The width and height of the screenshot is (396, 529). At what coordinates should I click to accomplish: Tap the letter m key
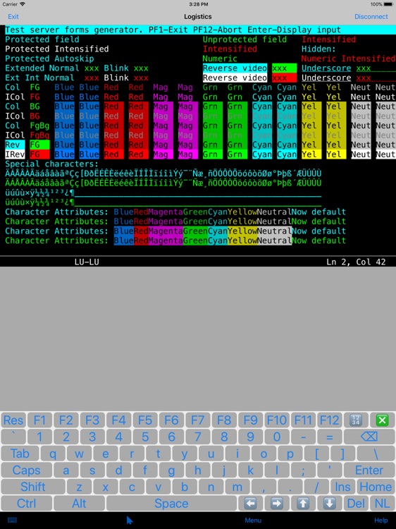237,487
